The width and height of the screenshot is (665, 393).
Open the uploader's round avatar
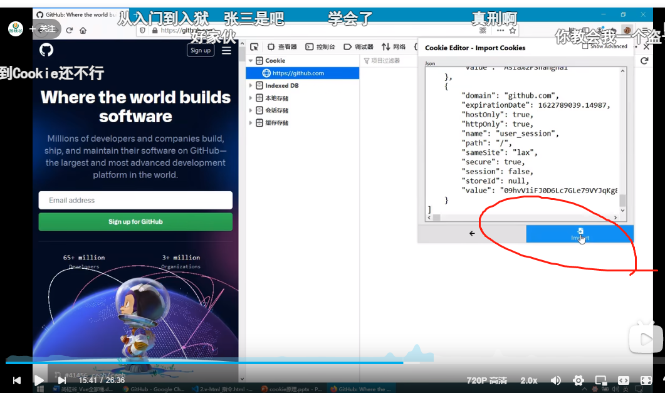point(16,29)
